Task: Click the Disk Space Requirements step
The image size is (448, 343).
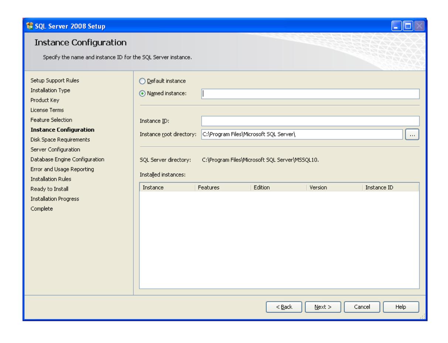Action: (x=60, y=140)
